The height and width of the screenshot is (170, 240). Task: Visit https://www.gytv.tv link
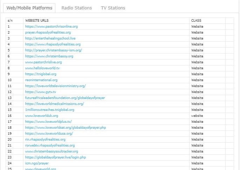40,92
